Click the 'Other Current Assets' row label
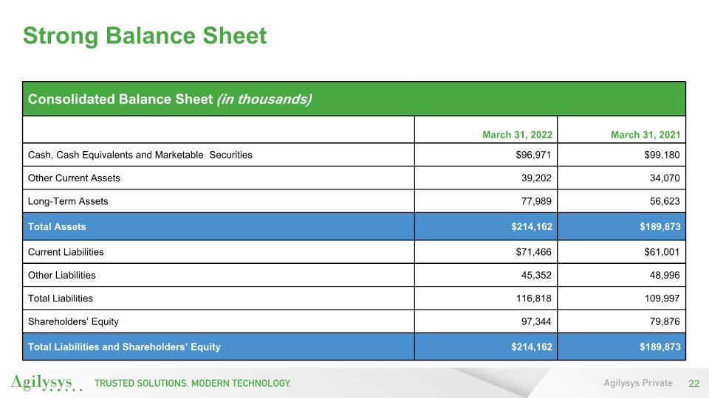The image size is (709, 398). click(74, 178)
